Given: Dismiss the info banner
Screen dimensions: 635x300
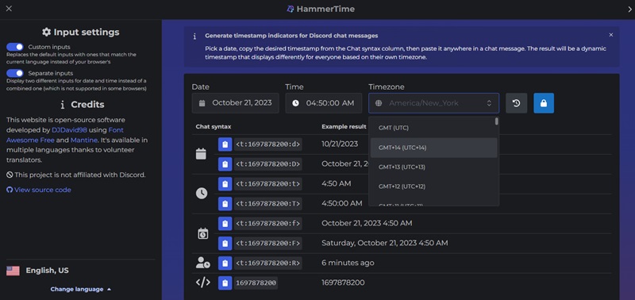Looking at the screenshot, I should pyautogui.click(x=611, y=35).
